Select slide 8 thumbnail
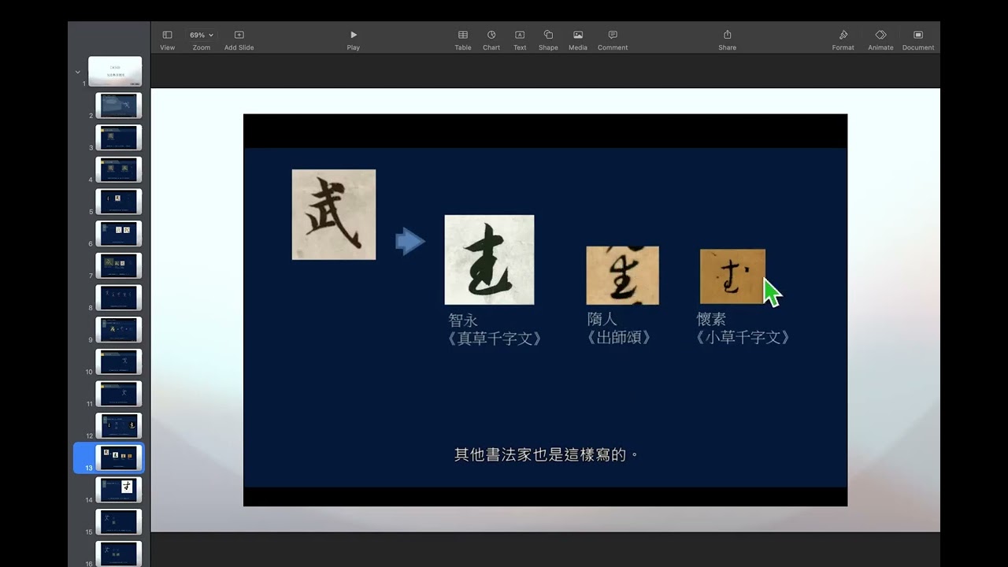 pos(118,298)
